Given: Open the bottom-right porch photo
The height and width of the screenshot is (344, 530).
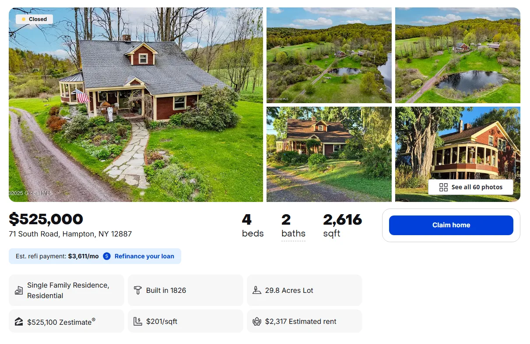Looking at the screenshot, I should click(x=457, y=144).
